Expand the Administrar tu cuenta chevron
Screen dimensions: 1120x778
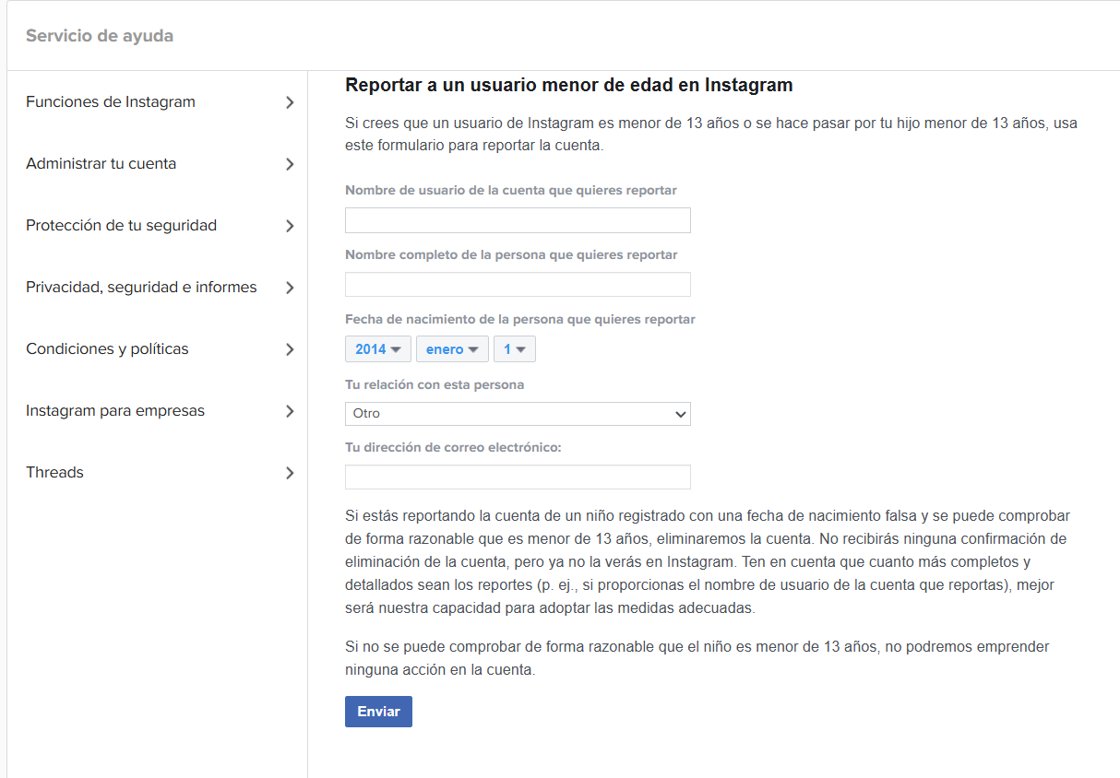coord(290,164)
